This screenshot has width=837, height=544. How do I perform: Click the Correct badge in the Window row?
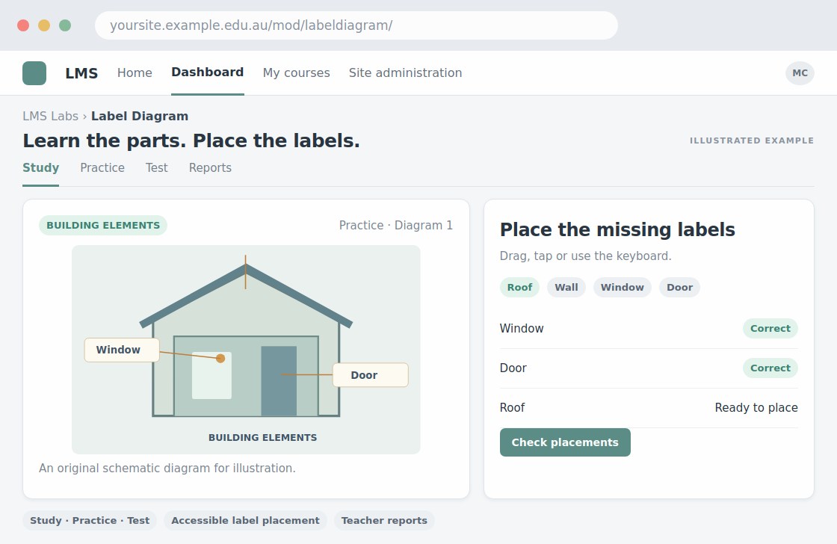[770, 328]
